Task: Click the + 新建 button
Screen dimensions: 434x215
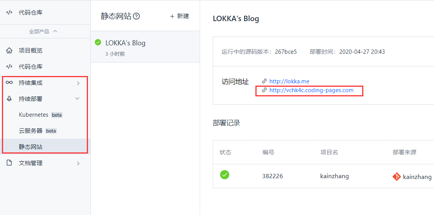Action: [x=179, y=17]
